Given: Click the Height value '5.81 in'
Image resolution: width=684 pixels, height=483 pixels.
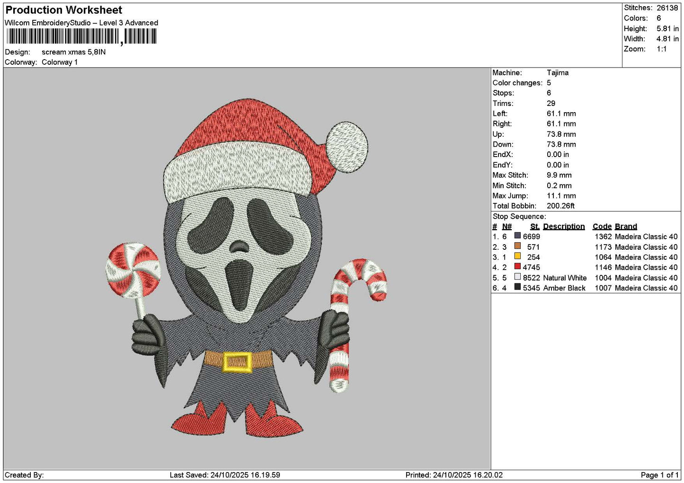Looking at the screenshot, I should (x=667, y=28).
